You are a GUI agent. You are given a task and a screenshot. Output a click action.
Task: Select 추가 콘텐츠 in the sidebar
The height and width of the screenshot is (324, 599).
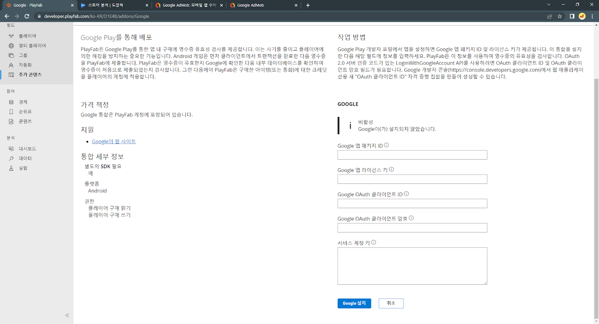(30, 75)
